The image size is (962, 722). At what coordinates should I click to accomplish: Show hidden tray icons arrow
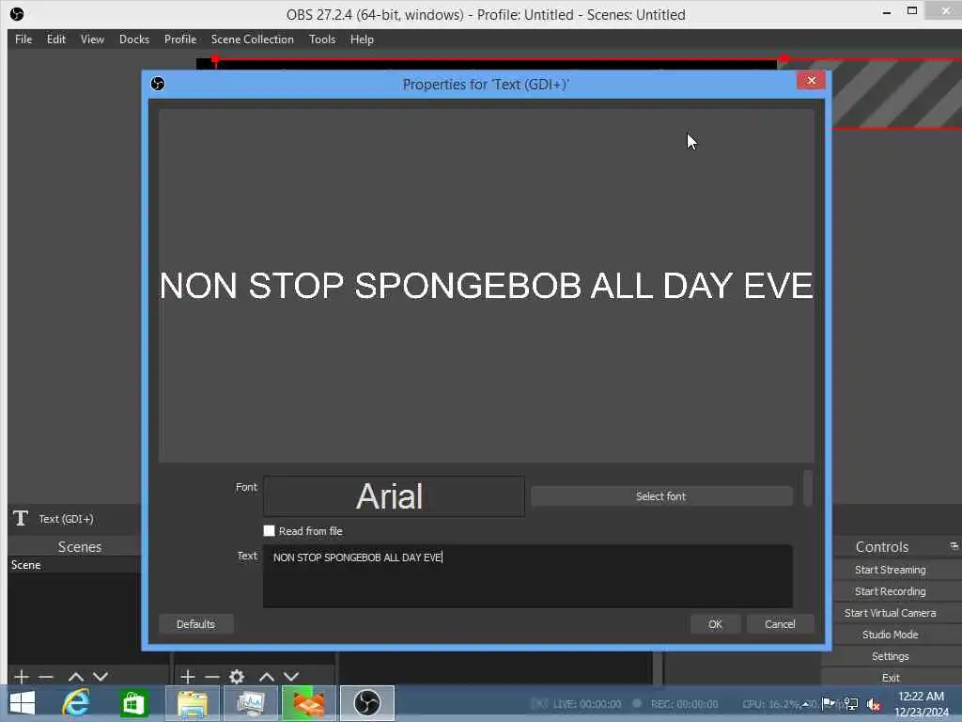(x=807, y=704)
